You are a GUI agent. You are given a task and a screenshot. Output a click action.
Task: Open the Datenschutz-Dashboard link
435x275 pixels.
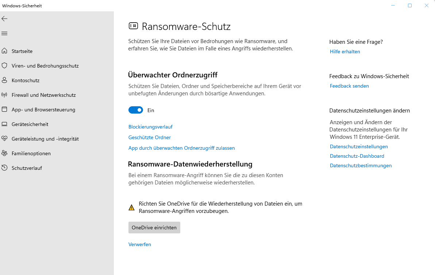(357, 156)
